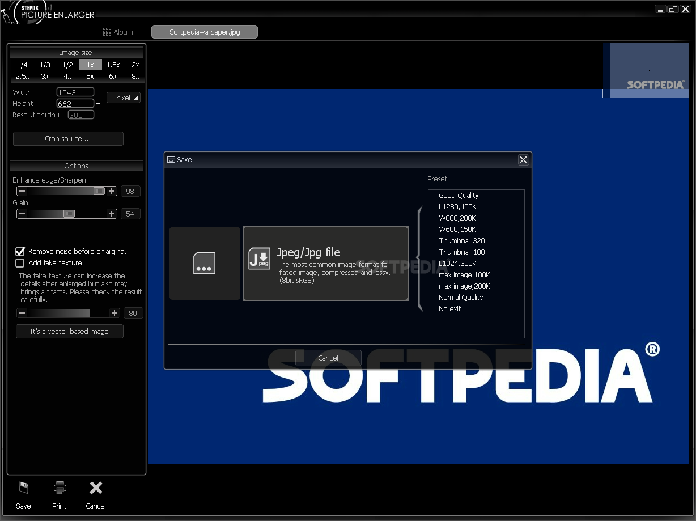Click the width-height link bracket

[99, 98]
